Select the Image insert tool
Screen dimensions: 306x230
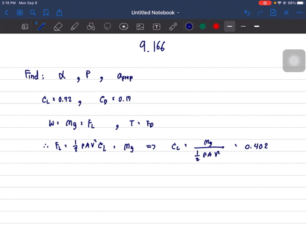click(x=140, y=27)
